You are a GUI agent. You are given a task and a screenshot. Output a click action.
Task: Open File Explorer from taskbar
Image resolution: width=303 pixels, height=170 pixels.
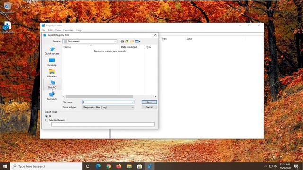coord(129,166)
